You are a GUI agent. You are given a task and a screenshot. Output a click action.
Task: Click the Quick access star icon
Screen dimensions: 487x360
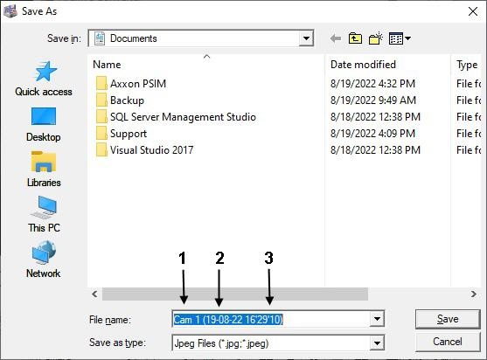tap(45, 72)
